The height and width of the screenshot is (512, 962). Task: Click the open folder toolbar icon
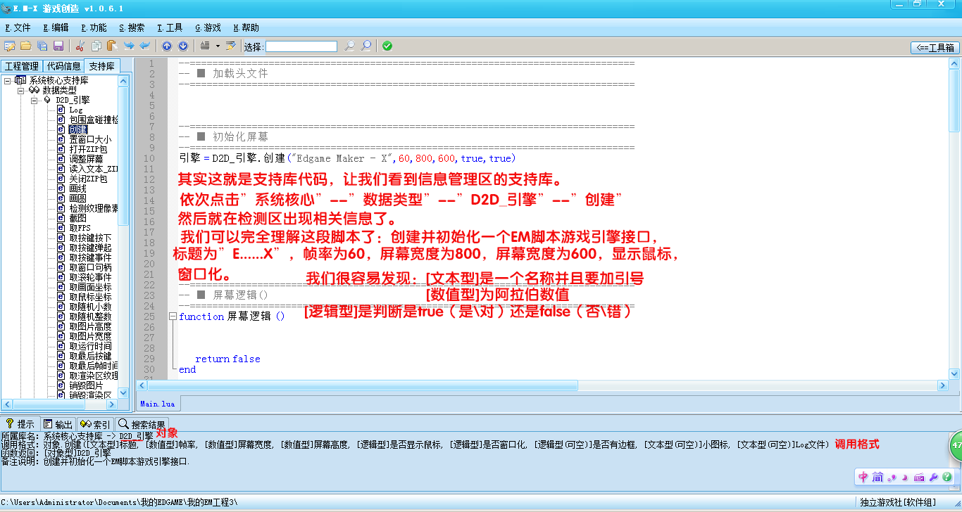[x=25, y=46]
